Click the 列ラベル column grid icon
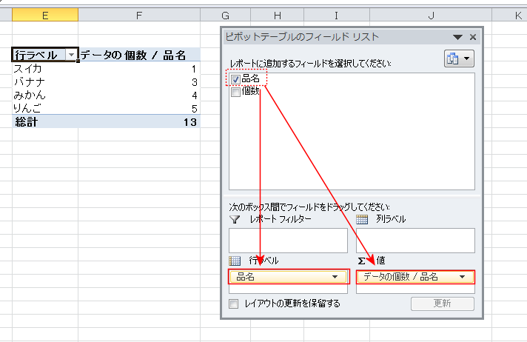Screen dimensions: 527x342 [362, 219]
